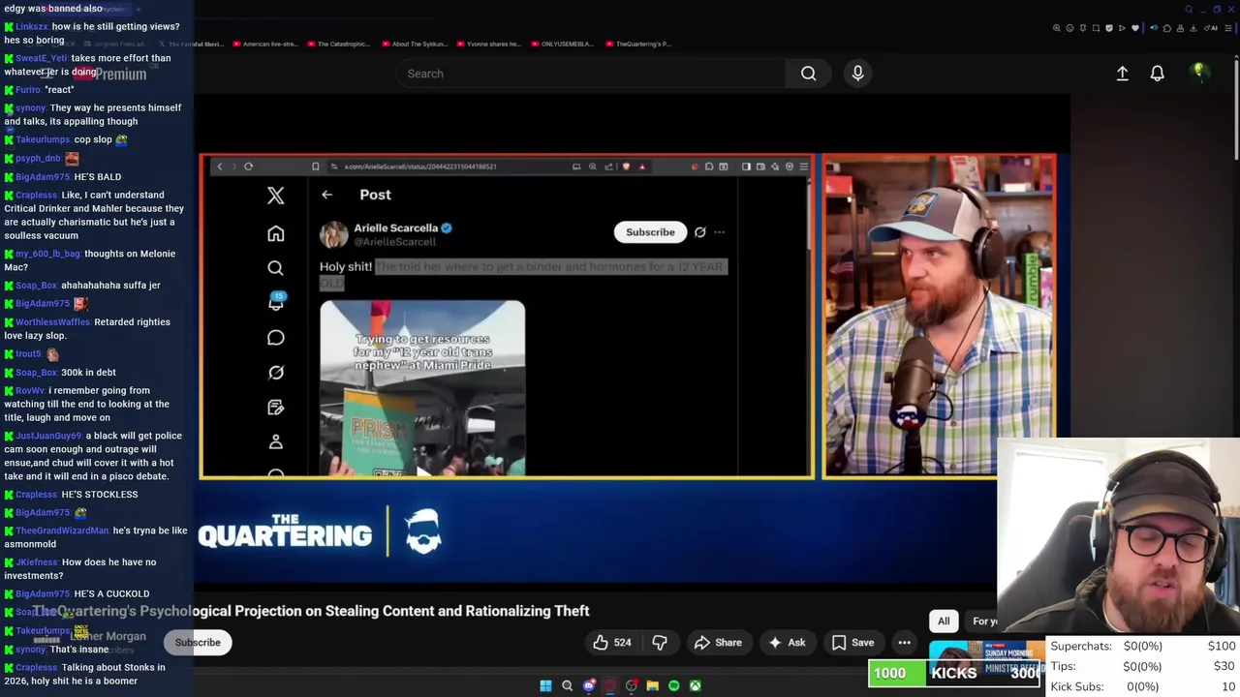Click Arielle Scarcella's display name
The image size is (1240, 697).
(x=395, y=227)
